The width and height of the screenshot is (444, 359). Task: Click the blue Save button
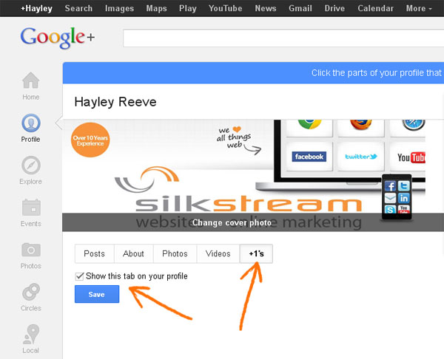97,294
